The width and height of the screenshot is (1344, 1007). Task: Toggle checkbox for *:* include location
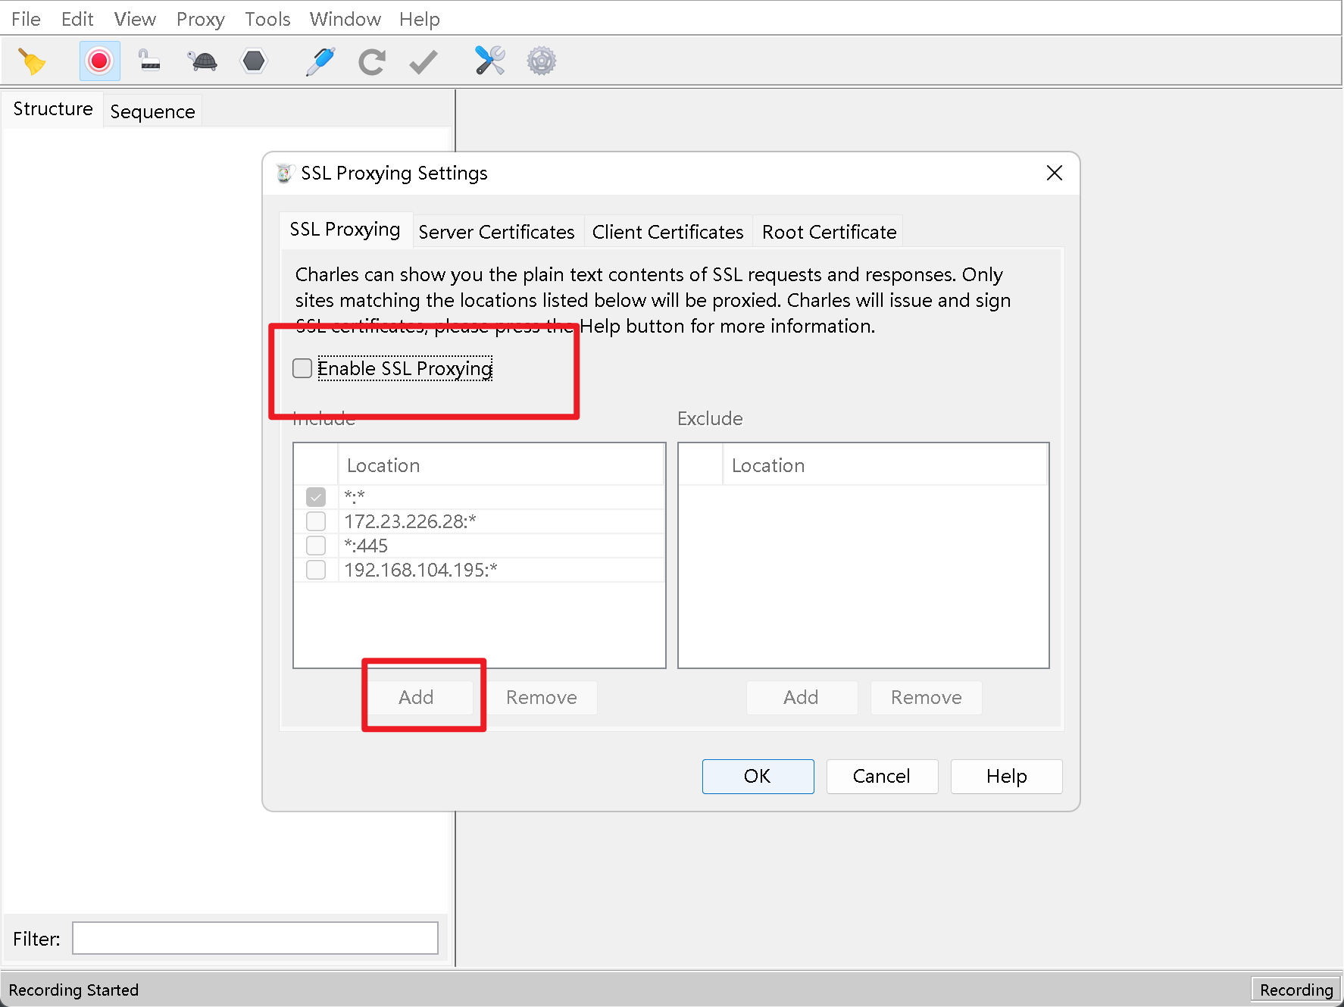pos(316,497)
